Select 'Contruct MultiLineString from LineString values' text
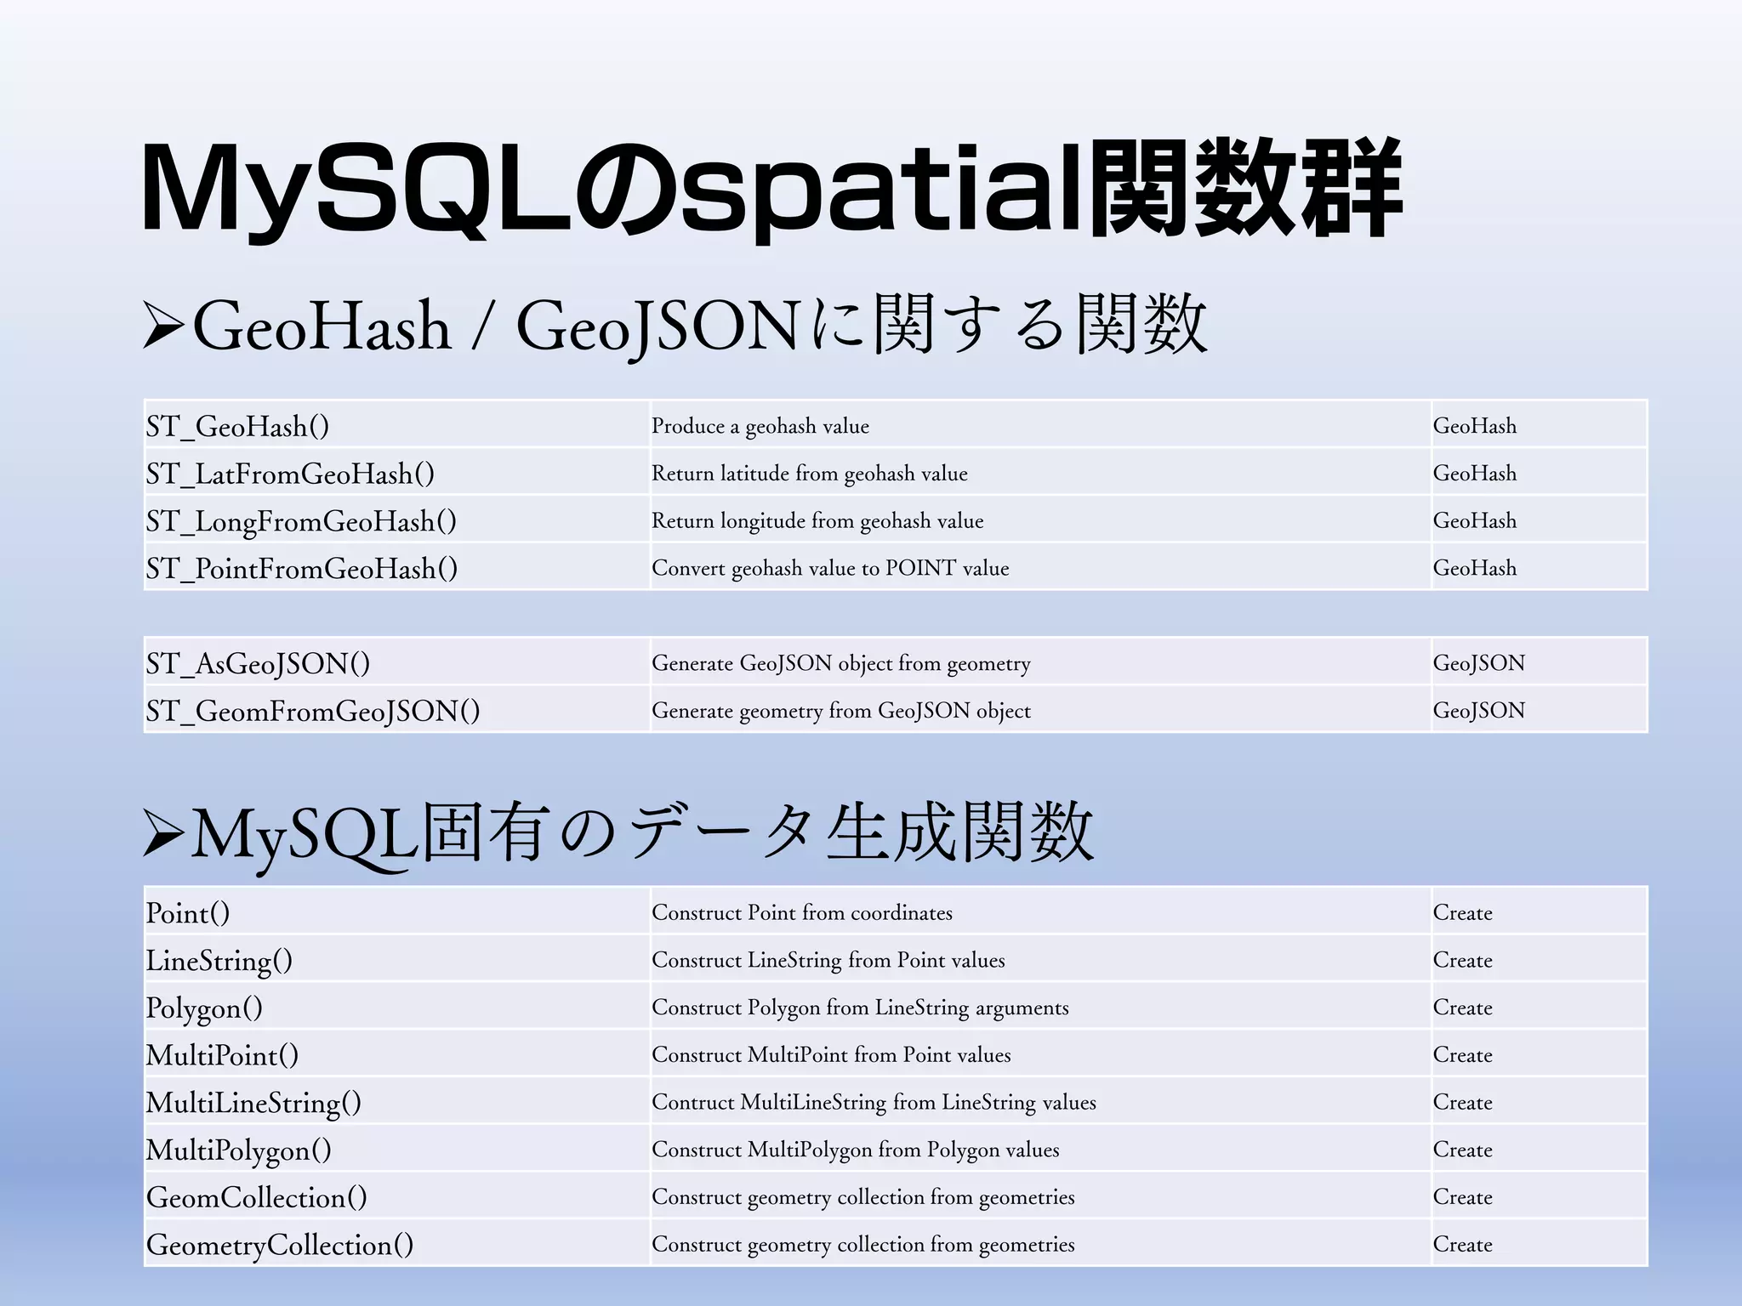 click(874, 1103)
